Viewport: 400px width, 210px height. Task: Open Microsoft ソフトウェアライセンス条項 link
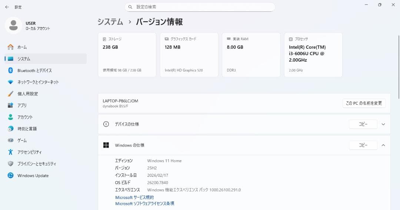coord(145,203)
